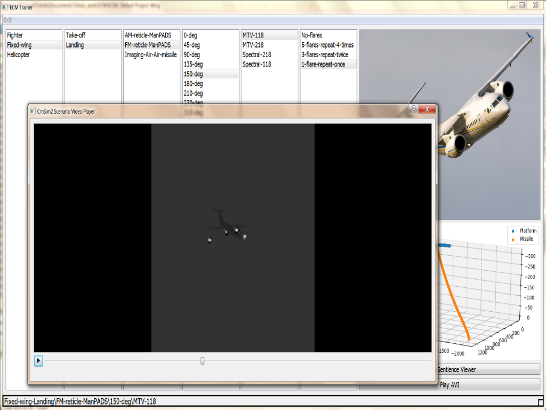
Task: Select the AM-reticle-ManPADS threat option
Action: point(148,36)
